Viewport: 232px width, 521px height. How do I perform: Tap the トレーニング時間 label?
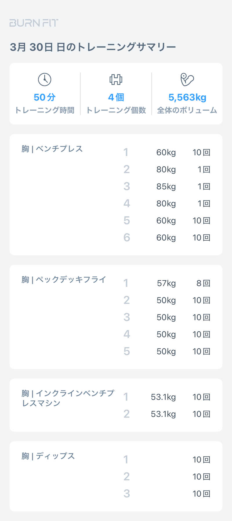45,110
